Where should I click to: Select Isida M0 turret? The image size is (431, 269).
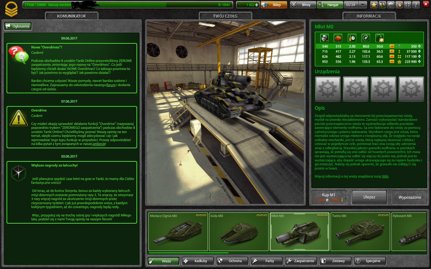(239, 232)
